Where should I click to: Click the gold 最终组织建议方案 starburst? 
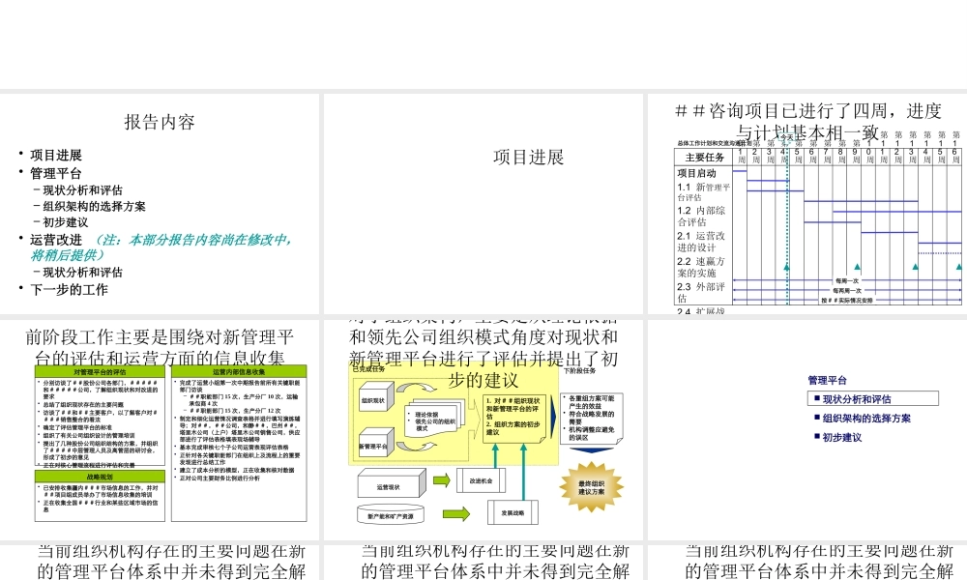[x=592, y=487]
